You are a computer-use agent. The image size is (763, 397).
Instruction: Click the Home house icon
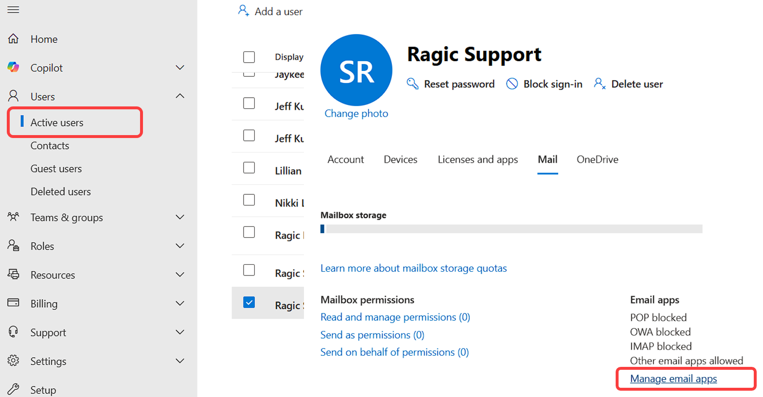14,39
